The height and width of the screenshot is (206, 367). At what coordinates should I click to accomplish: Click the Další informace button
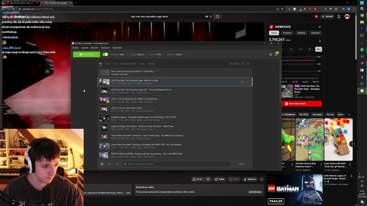coord(255,192)
